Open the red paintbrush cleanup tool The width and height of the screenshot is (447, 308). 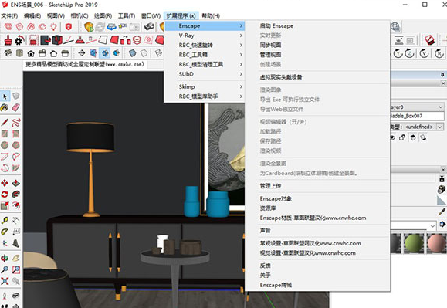8,40
